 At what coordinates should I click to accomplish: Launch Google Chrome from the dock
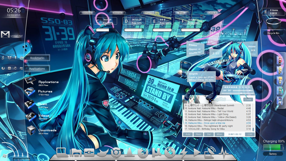(x=116, y=153)
